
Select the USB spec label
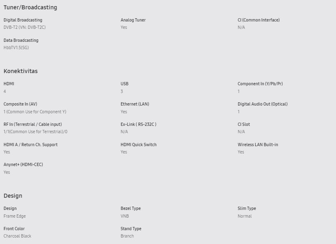(125, 84)
